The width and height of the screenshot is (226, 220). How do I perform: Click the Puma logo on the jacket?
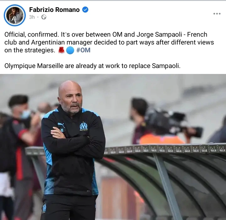(x=61, y=125)
